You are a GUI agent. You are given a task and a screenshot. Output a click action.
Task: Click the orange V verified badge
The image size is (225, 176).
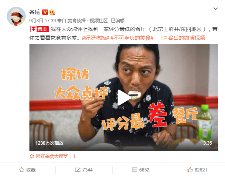tap(45, 12)
